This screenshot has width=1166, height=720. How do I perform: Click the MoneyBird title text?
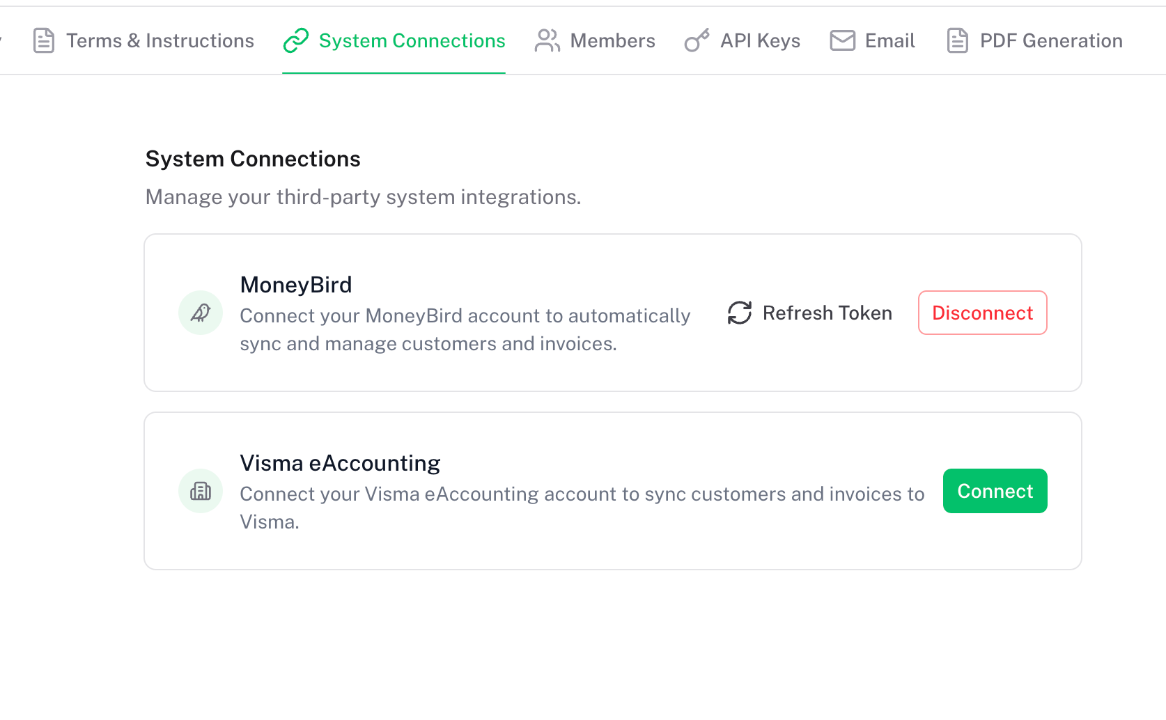pyautogui.click(x=296, y=285)
